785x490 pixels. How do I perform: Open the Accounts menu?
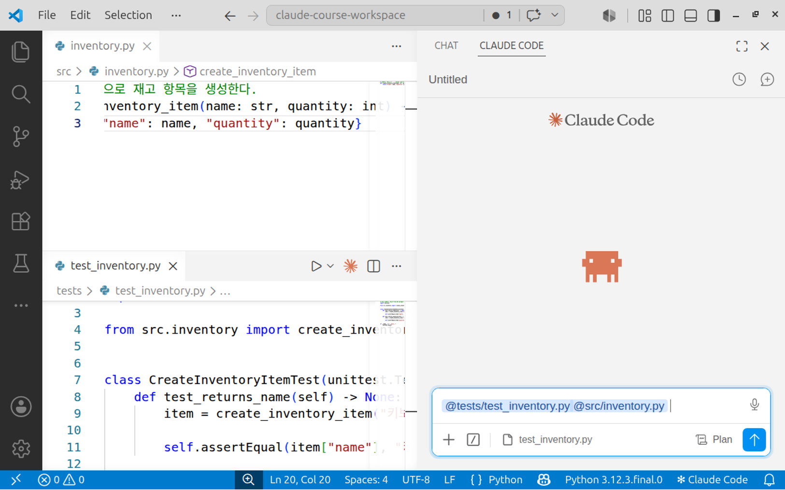click(x=21, y=406)
